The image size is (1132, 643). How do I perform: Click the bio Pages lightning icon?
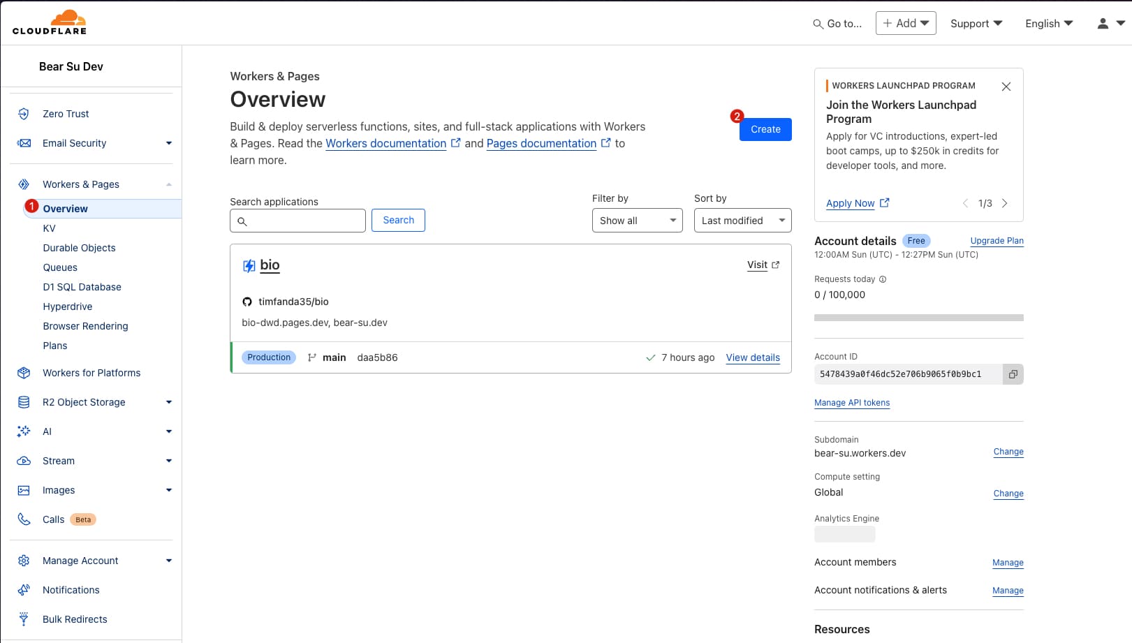click(249, 265)
